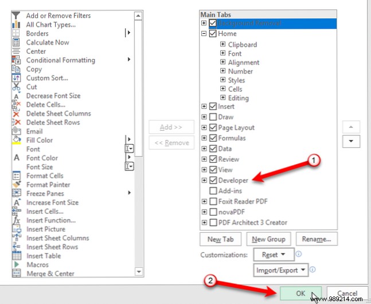This screenshot has height=304, width=371.
Task: Click the Cancel button
Action: 347,293
